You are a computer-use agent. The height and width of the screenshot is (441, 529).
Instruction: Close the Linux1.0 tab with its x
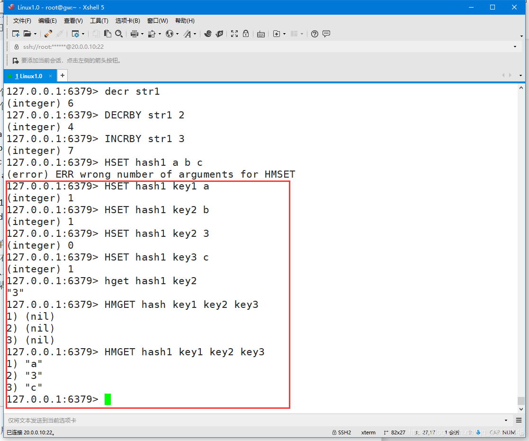(50, 76)
